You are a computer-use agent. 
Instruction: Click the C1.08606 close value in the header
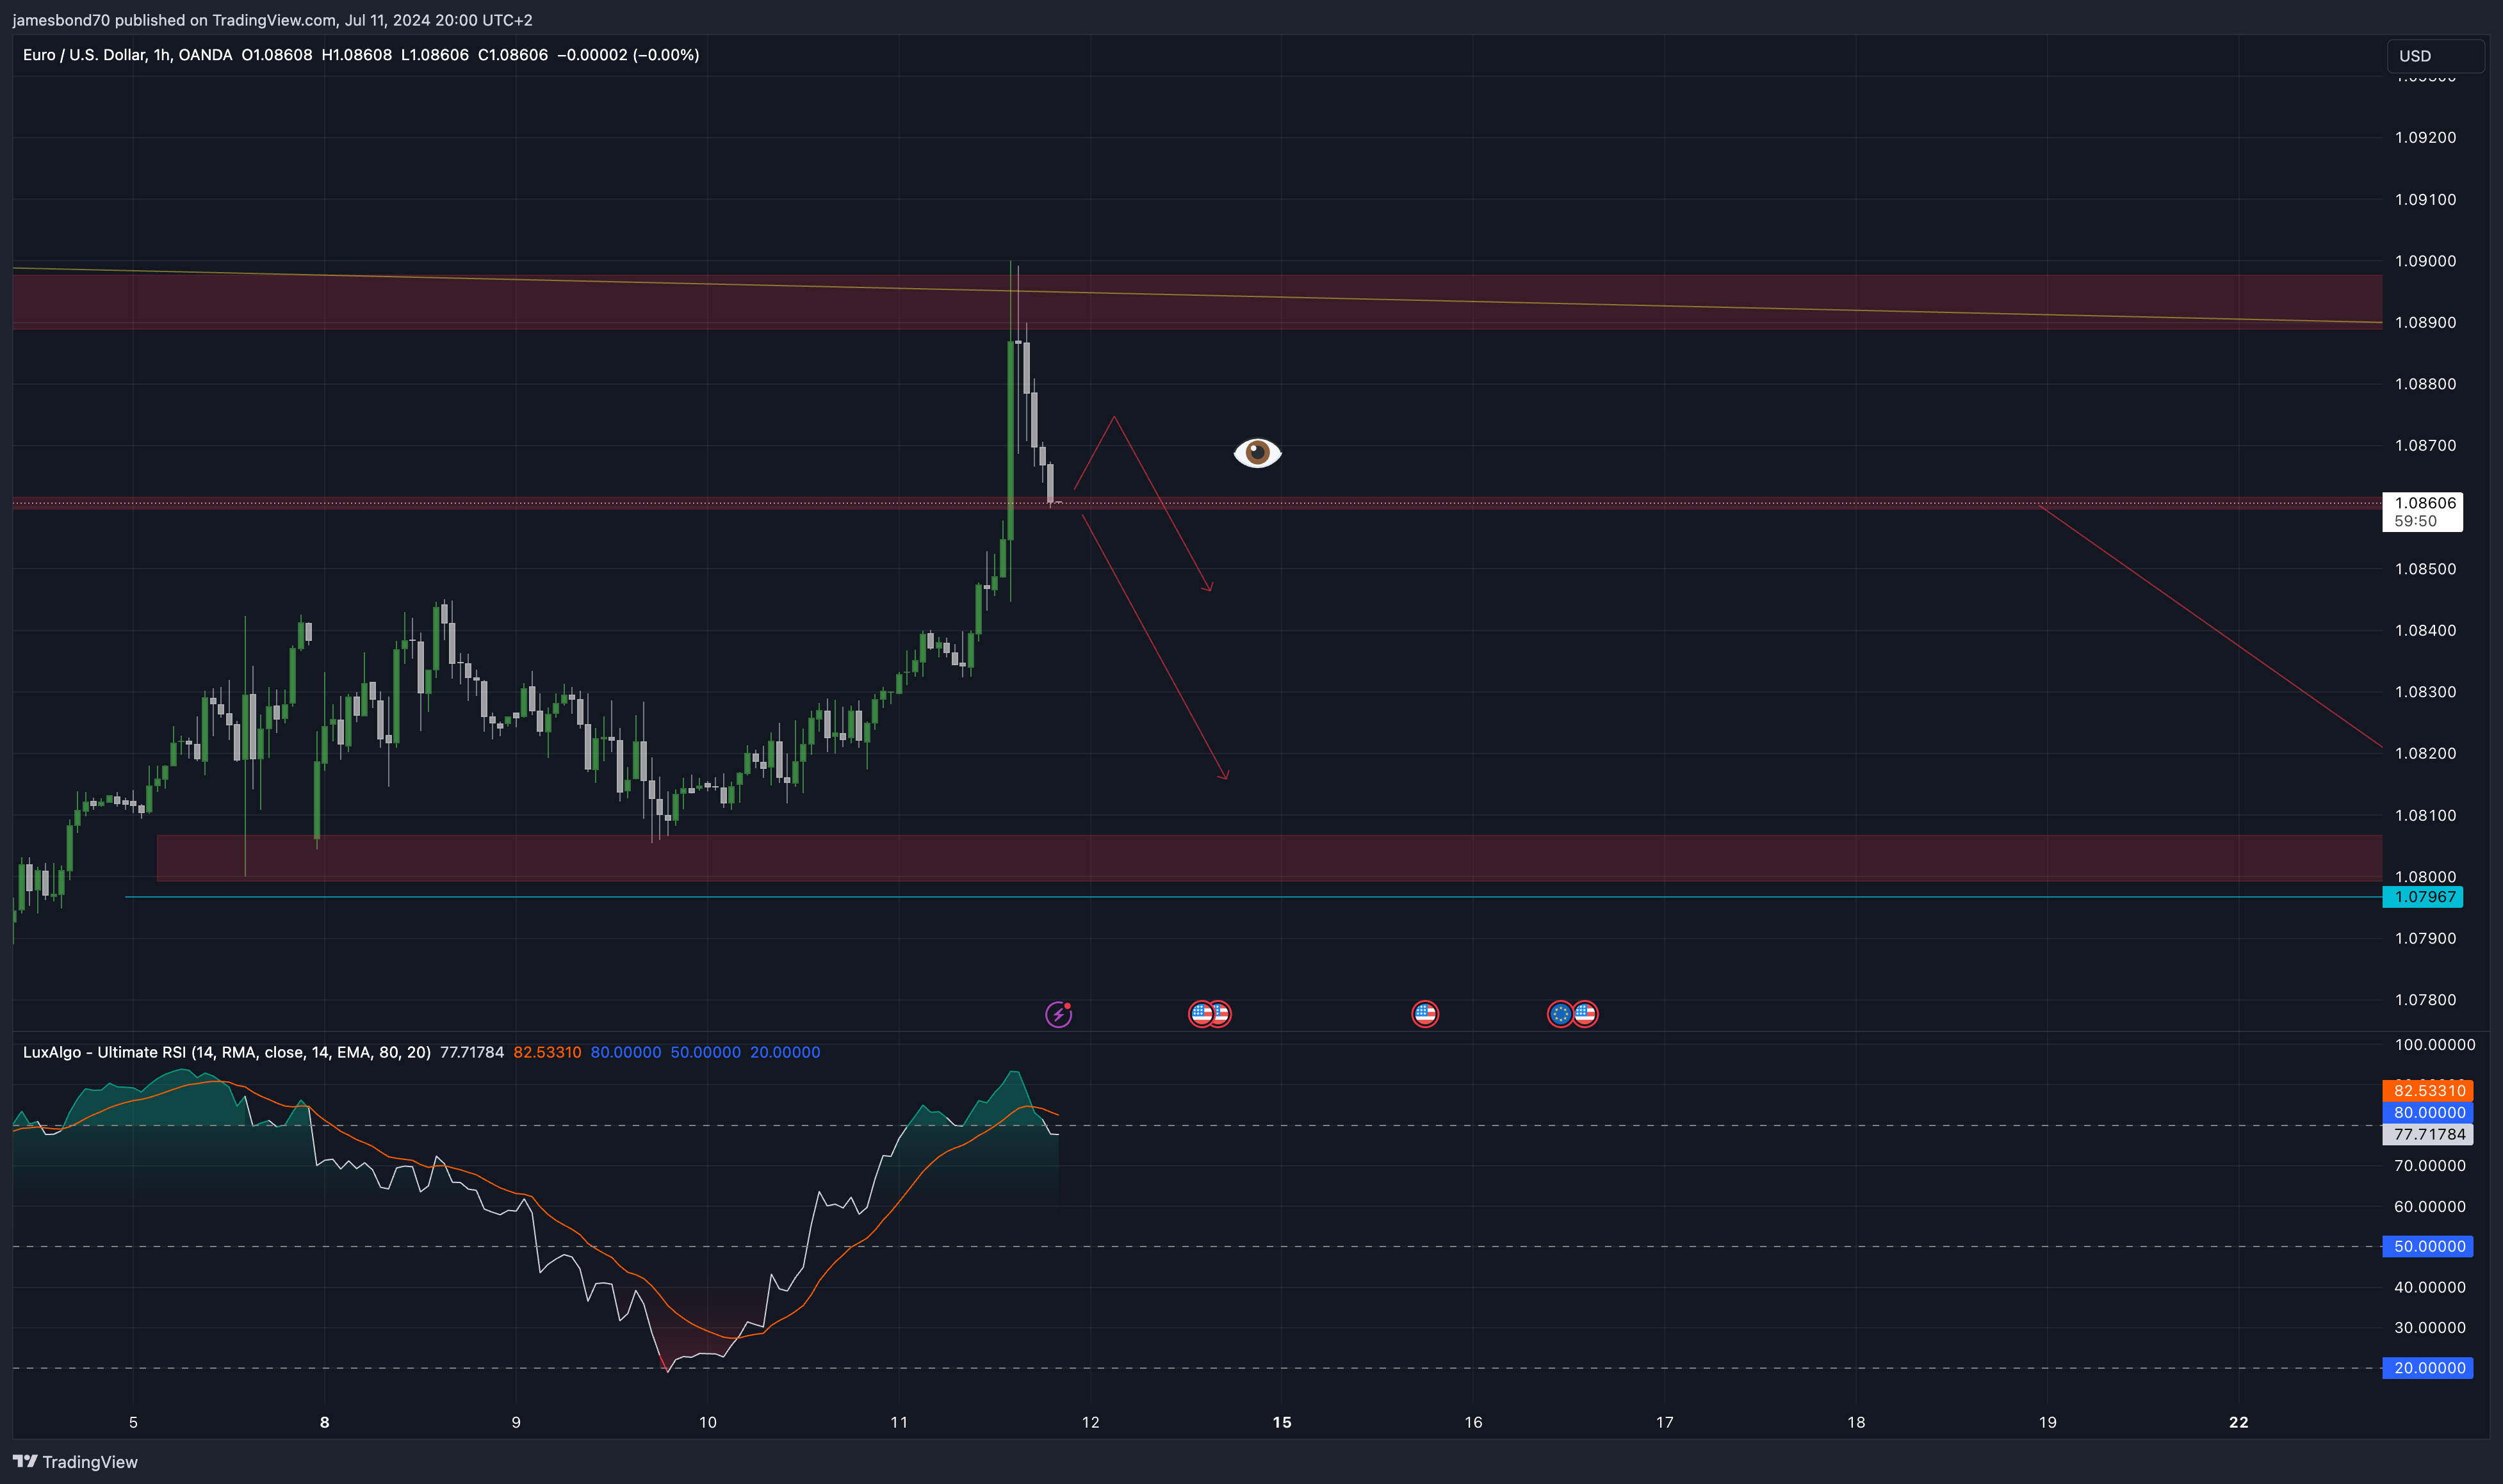click(x=512, y=55)
